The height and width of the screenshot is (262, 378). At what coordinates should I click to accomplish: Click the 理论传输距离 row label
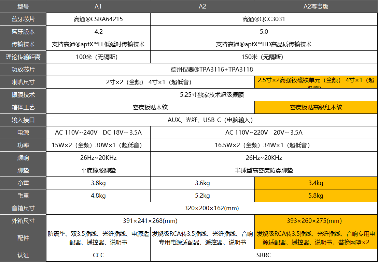(x=23, y=57)
